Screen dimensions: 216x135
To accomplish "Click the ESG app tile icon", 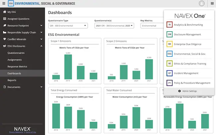I will pyautogui.click(x=169, y=54).
